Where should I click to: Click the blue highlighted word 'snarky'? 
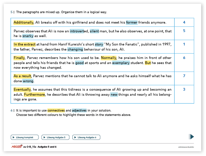click(x=28, y=36)
